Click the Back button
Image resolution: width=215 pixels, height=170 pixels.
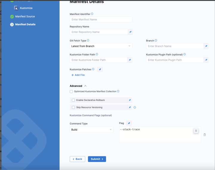click(x=77, y=159)
